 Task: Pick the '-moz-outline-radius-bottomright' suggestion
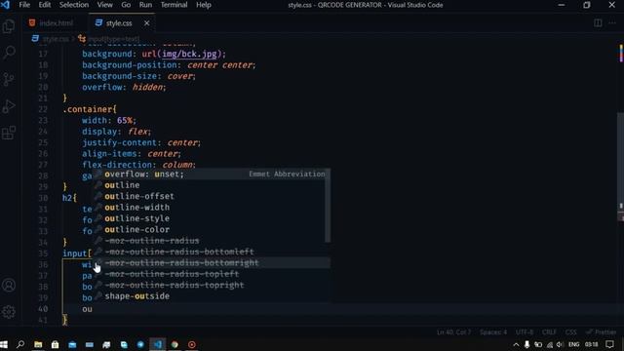[x=211, y=262]
